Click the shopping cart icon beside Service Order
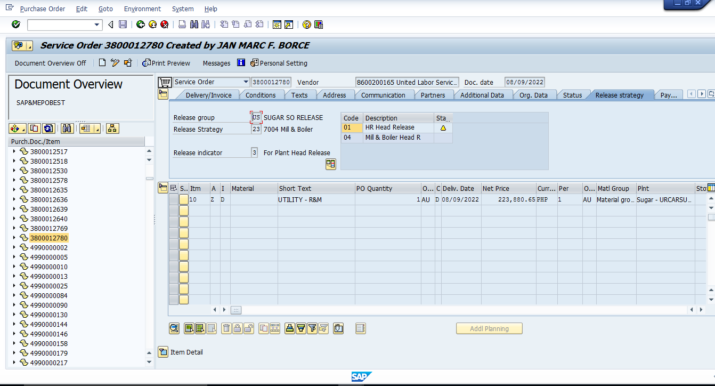This screenshot has width=715, height=386. [x=165, y=82]
